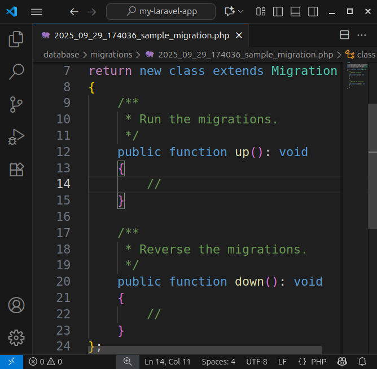Open Copilot status icon in status bar
Viewport: 377px width, 369px height.
tap(342, 362)
